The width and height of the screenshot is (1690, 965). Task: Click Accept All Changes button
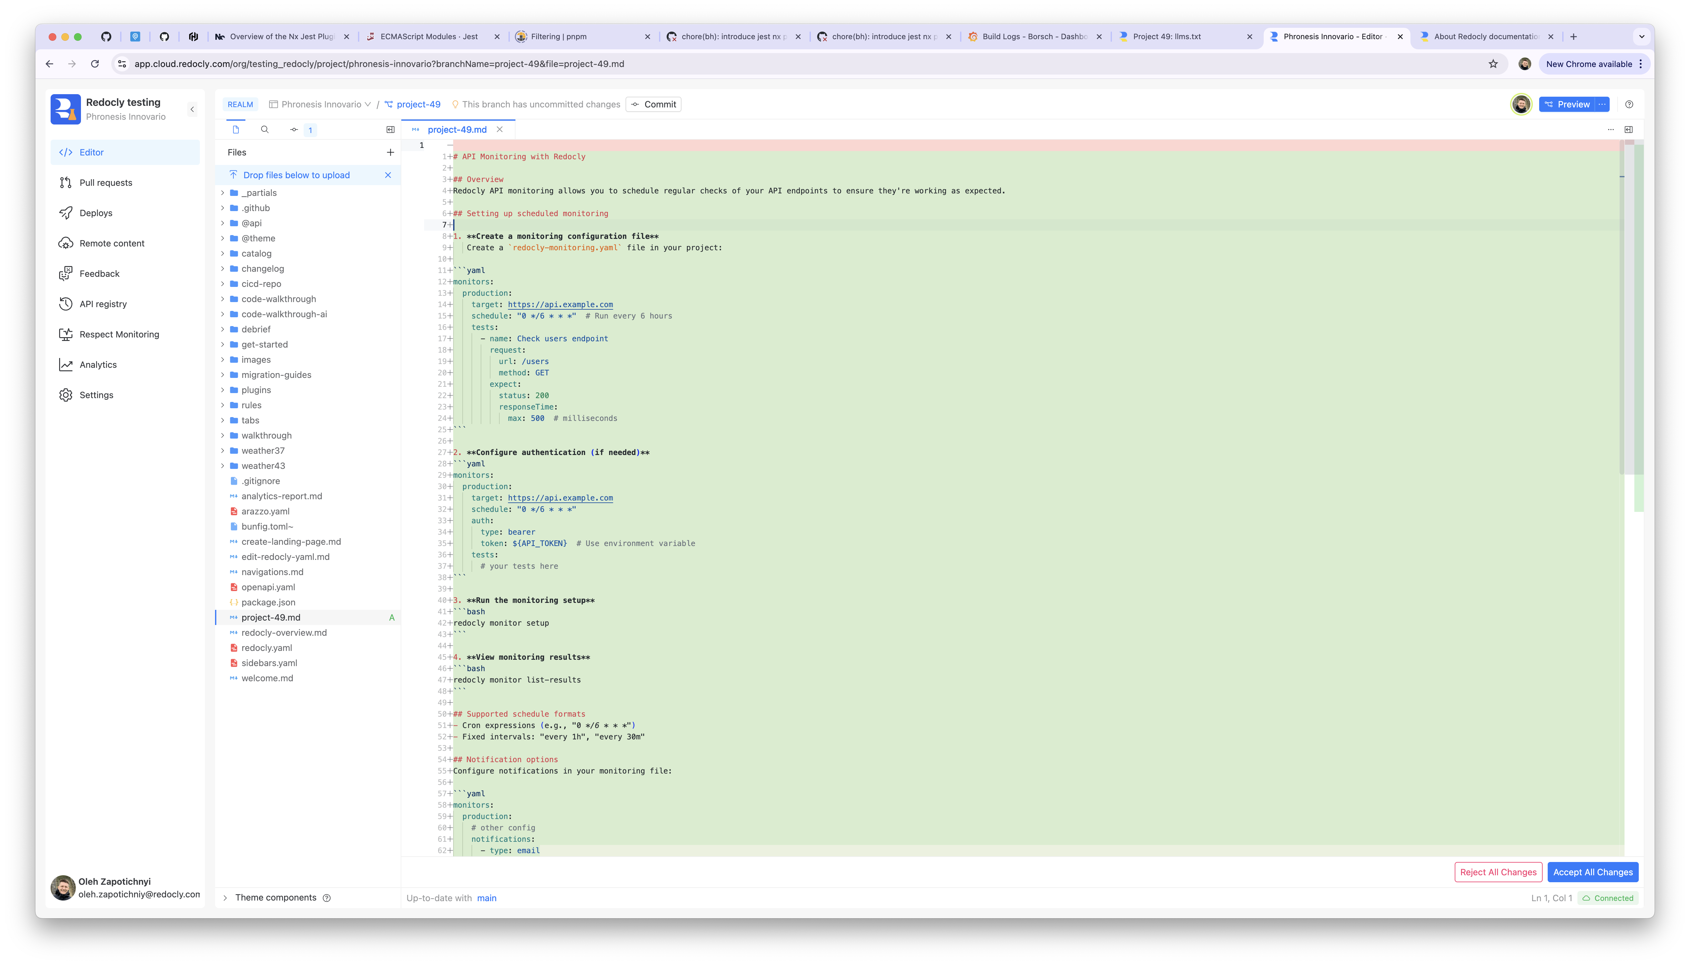1593,872
